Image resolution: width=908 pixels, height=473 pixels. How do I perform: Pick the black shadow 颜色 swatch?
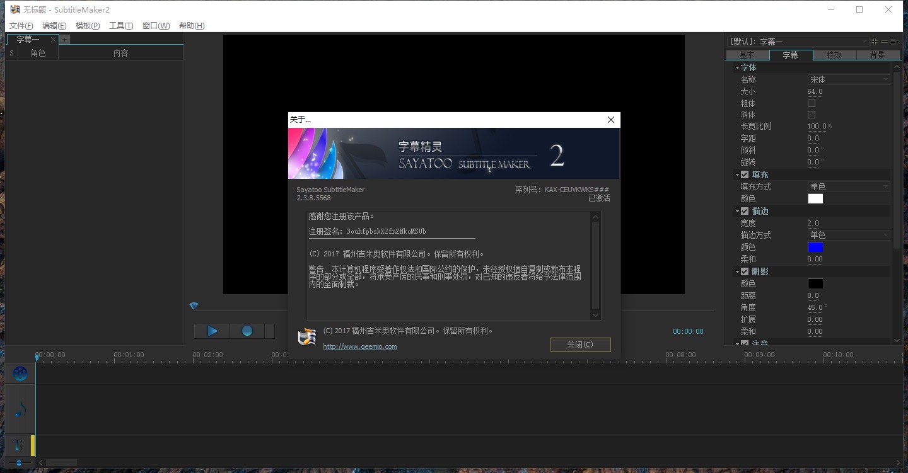pos(815,283)
